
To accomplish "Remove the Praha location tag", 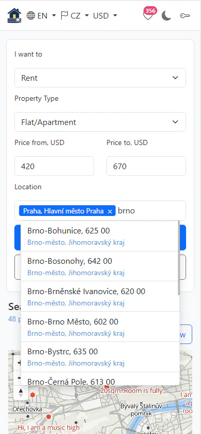I will [109, 211].
